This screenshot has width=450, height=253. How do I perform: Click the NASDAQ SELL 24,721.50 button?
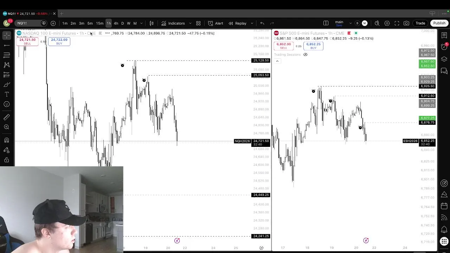[27, 41]
